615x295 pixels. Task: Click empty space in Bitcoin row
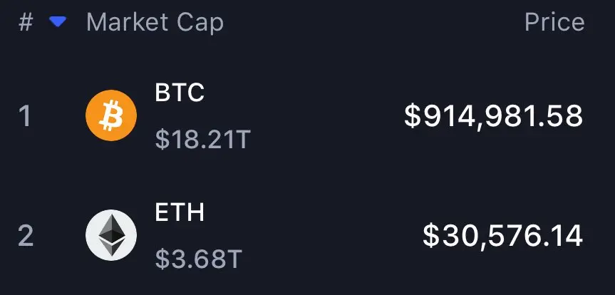click(326, 116)
